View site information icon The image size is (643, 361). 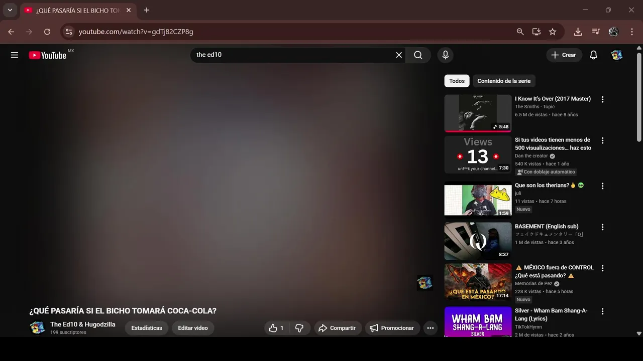69,32
